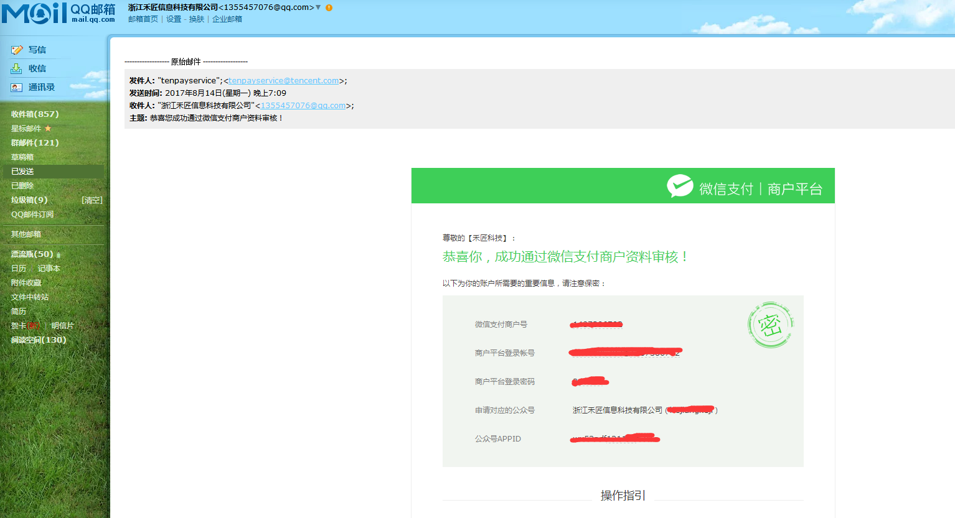Click the compose 写信 pencil icon
The width and height of the screenshot is (955, 518).
point(17,50)
